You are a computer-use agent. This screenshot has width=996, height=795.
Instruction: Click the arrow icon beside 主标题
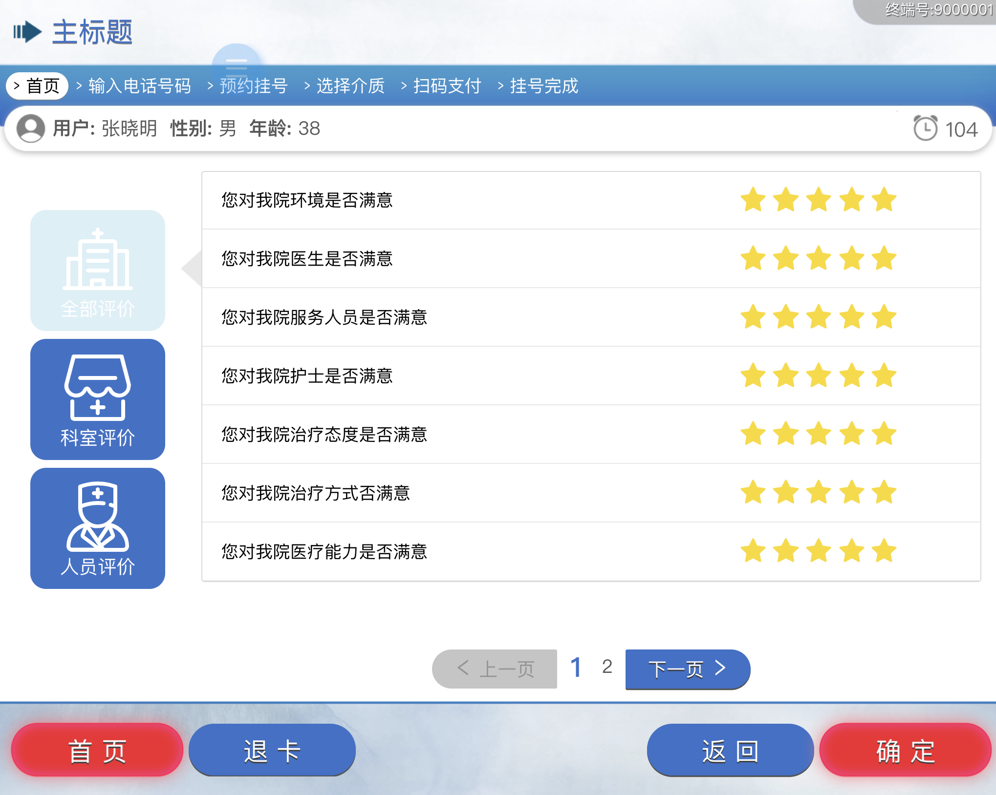click(x=27, y=32)
